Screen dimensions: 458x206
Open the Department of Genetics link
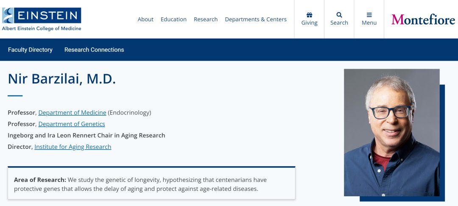pyautogui.click(x=72, y=124)
